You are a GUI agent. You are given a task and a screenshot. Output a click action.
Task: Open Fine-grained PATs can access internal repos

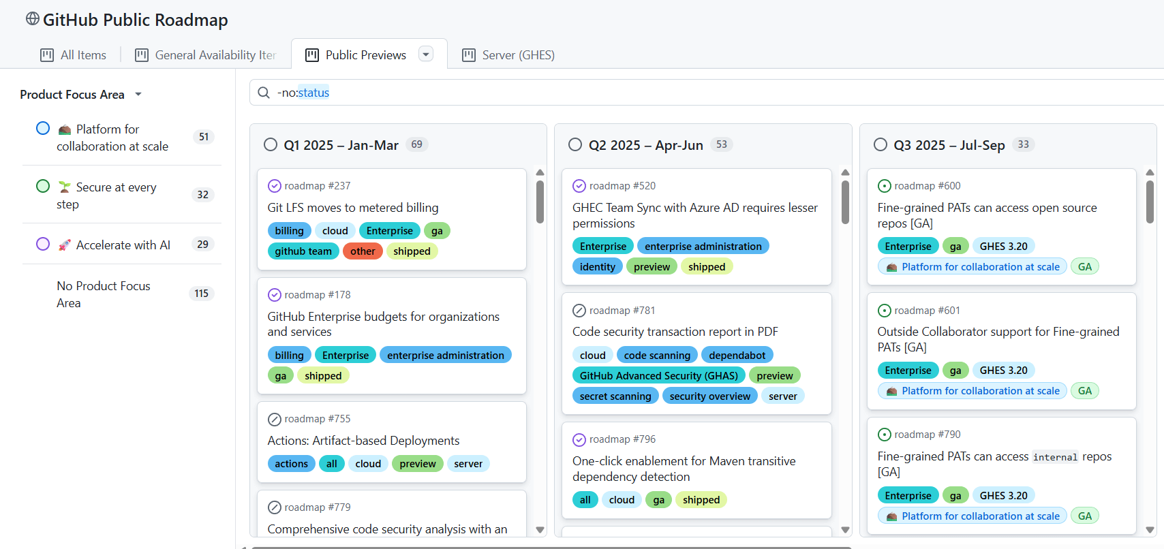coord(994,464)
